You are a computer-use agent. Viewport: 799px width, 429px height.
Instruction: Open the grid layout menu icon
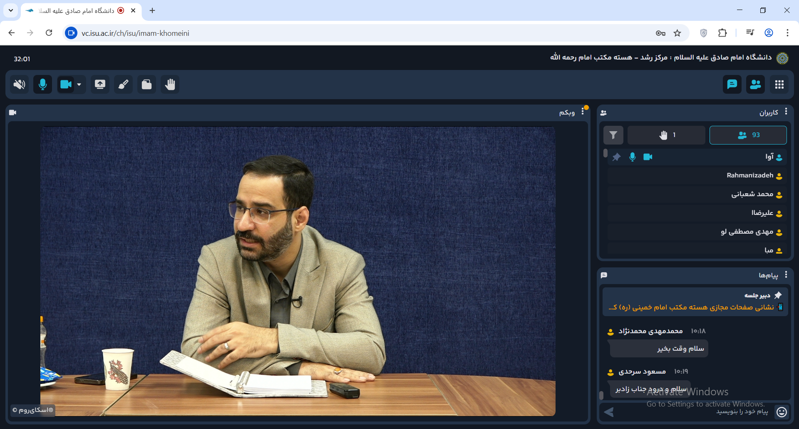click(779, 85)
